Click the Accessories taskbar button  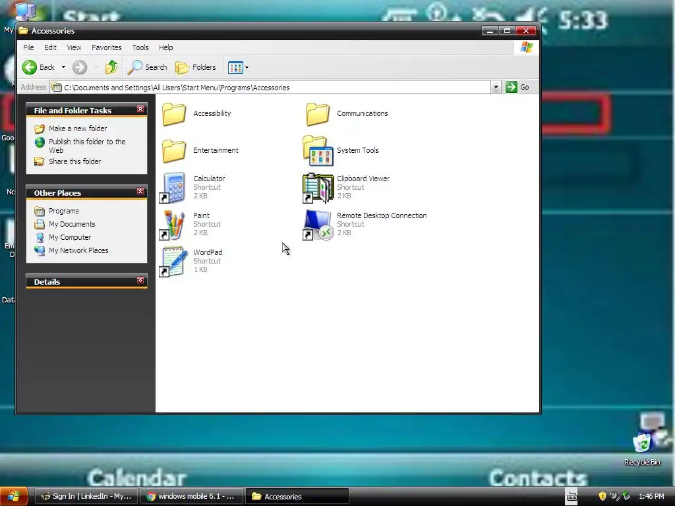pyautogui.click(x=297, y=496)
